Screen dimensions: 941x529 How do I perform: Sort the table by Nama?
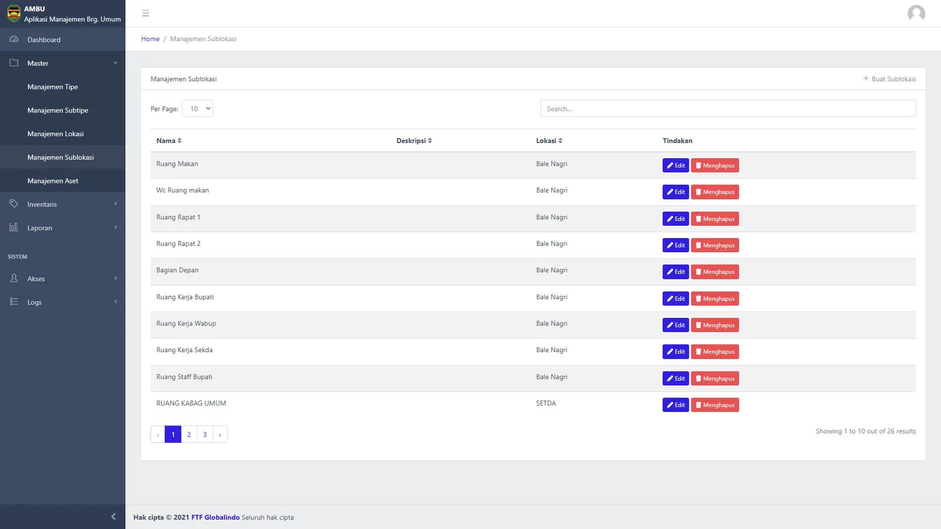(x=169, y=140)
